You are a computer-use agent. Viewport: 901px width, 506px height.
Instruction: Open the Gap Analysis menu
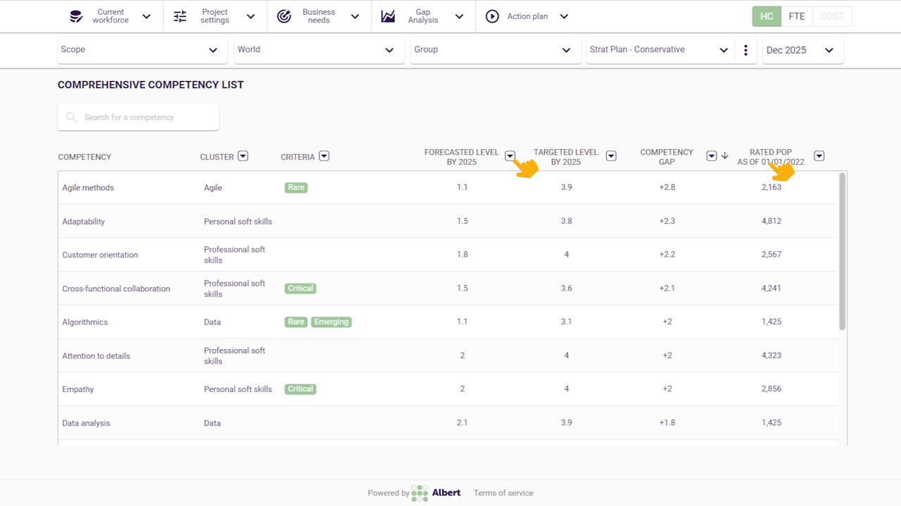click(424, 16)
